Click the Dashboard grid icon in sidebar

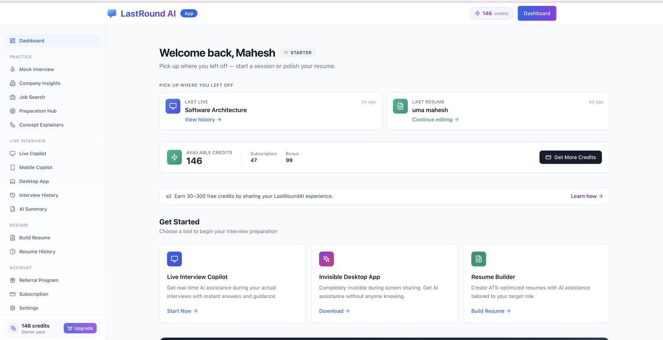[12, 41]
